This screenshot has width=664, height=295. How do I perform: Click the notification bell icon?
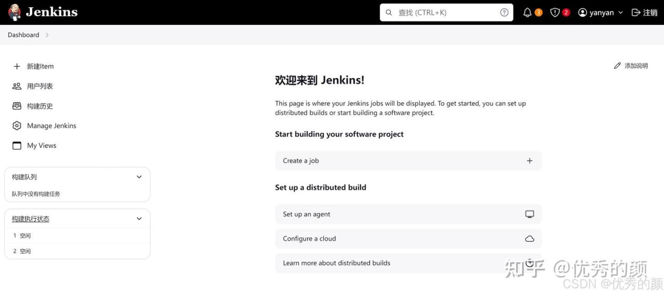(x=528, y=12)
